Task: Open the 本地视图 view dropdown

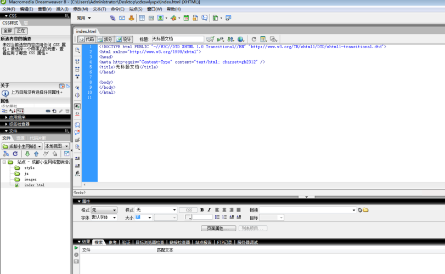Action: (57, 146)
